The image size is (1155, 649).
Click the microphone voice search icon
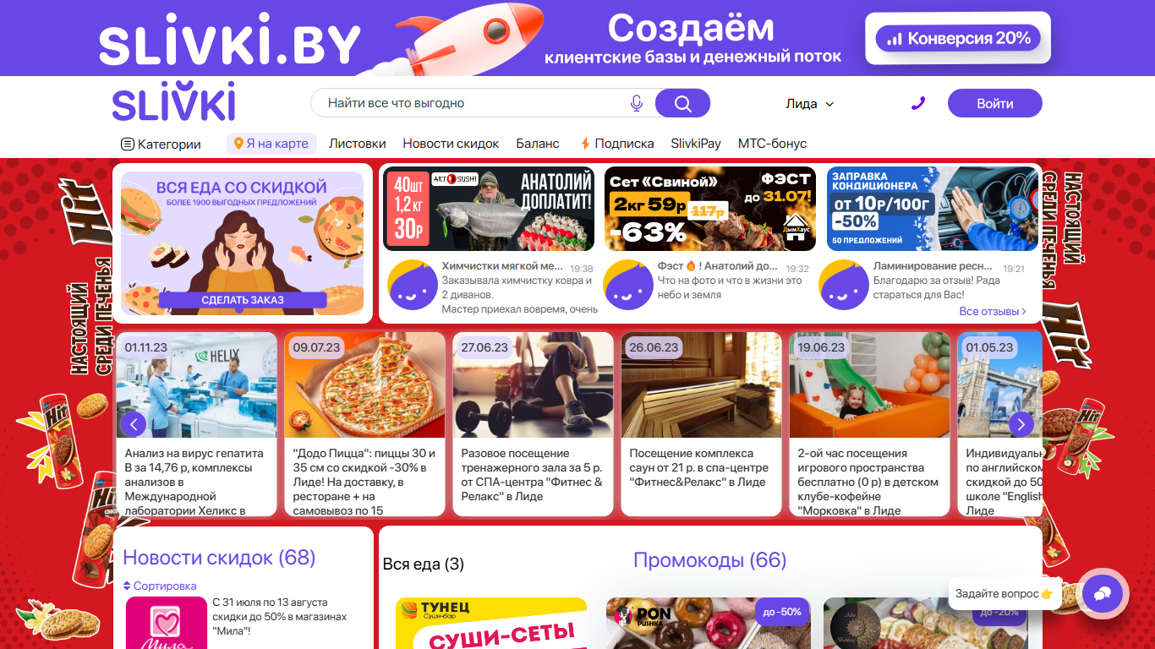pyautogui.click(x=637, y=103)
